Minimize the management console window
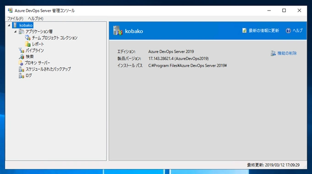312x174 pixels. (269, 11)
